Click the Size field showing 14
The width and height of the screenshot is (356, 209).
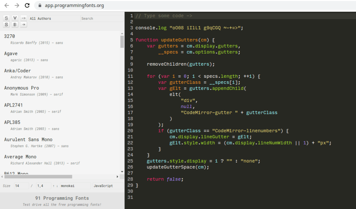coord(21,186)
